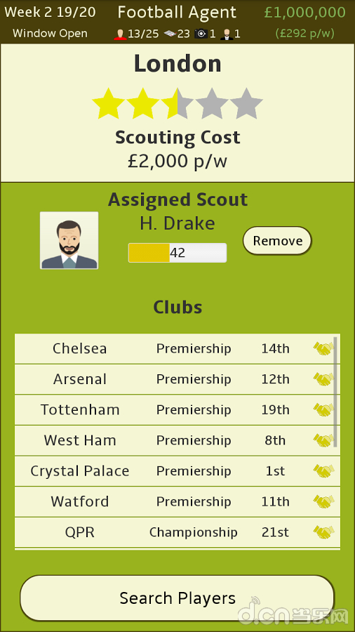Tap the handshake icon for Crystal Palace
This screenshot has width=355, height=632.
tap(323, 470)
